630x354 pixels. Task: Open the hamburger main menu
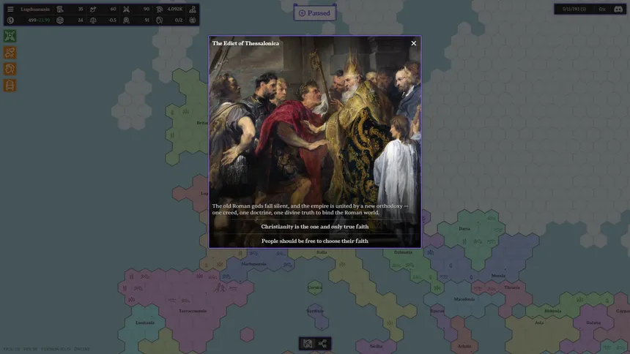(10, 10)
